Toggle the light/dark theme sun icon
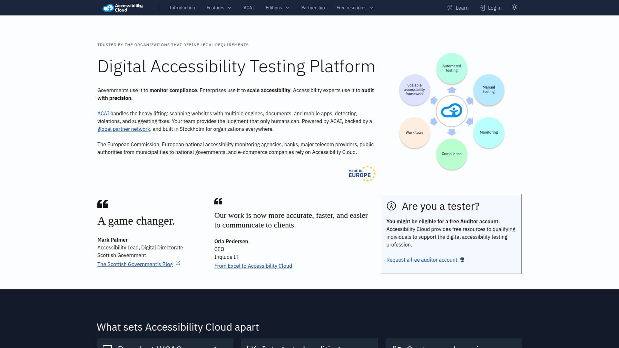Image resolution: width=619 pixels, height=348 pixels. coord(515,7)
